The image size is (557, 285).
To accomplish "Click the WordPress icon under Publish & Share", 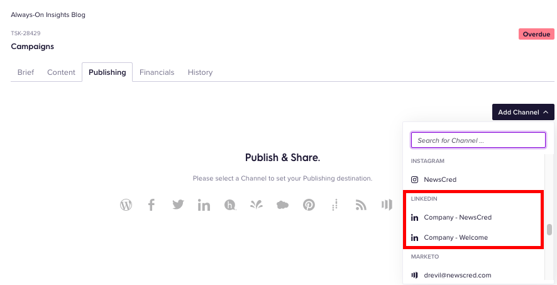I will 126,205.
